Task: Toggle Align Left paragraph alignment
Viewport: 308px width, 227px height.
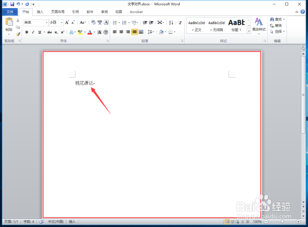Action: point(115,32)
